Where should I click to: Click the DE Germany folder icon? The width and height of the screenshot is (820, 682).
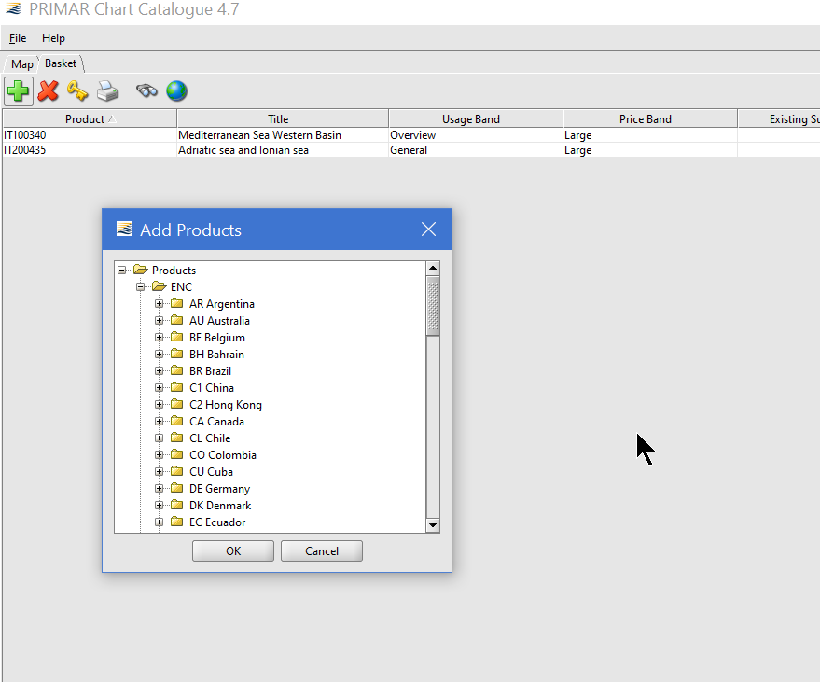click(176, 487)
